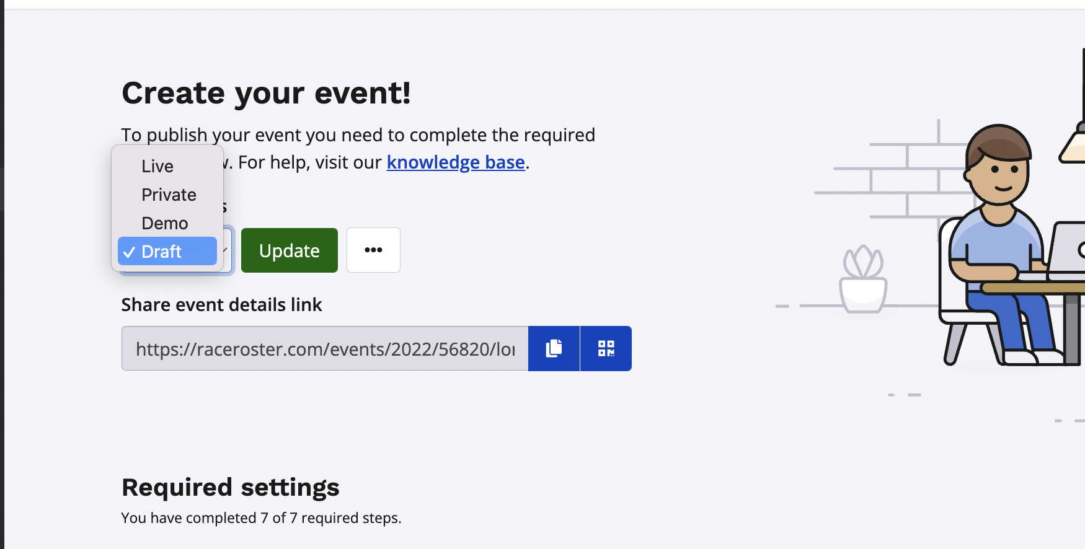
Task: Copy the event details link
Action: [554, 348]
